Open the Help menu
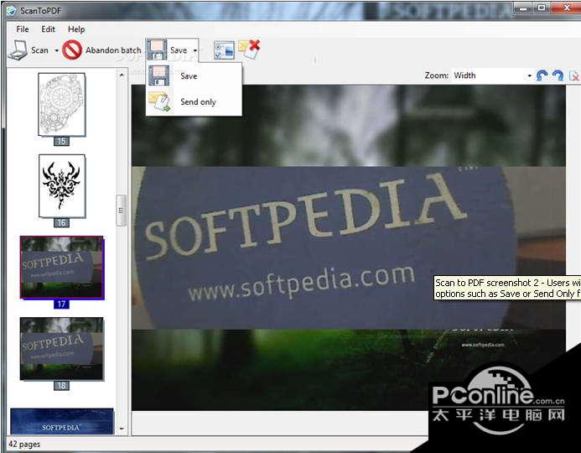This screenshot has width=581, height=453. click(76, 29)
